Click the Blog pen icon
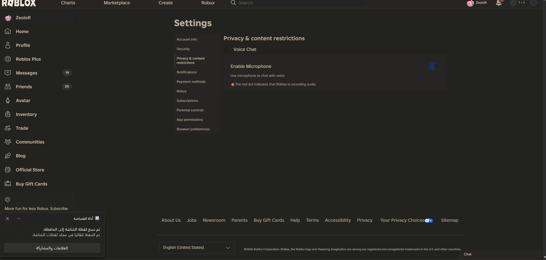 pos(8,156)
